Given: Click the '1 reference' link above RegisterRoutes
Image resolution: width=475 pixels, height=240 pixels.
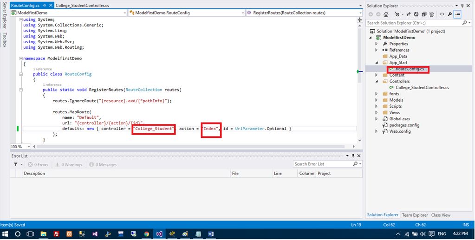Looking at the screenshot, I should (x=52, y=85).
